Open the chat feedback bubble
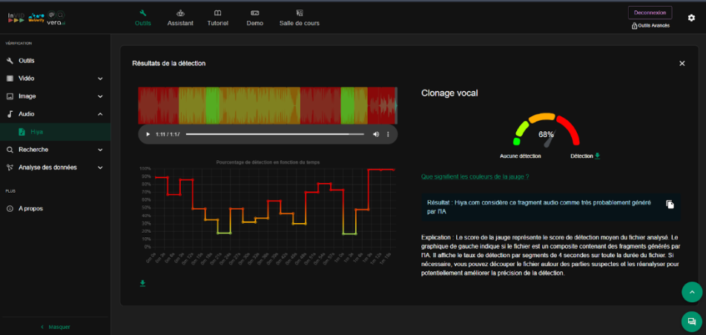This screenshot has height=335, width=706. point(691,322)
